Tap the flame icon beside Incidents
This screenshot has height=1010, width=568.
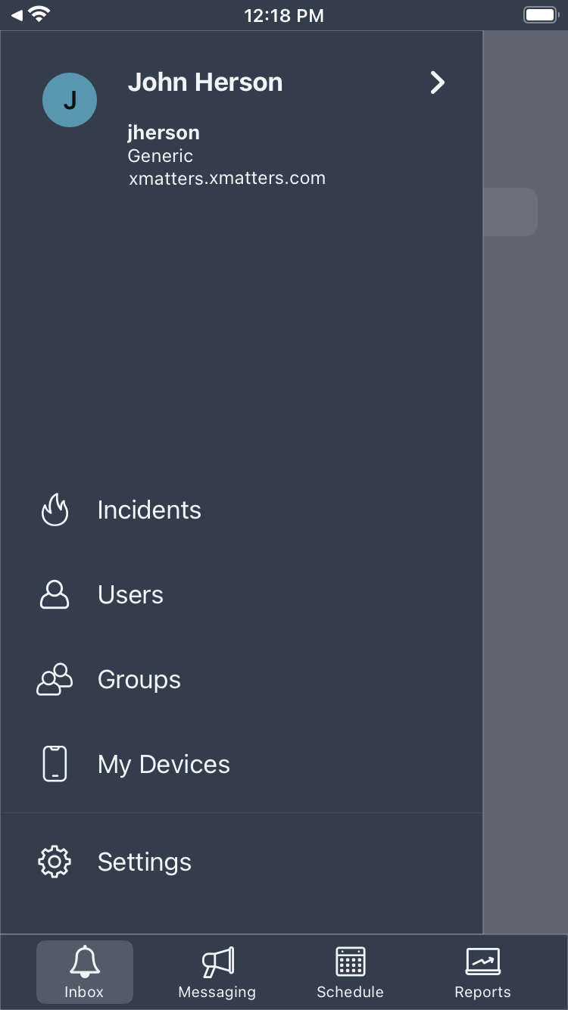(x=55, y=510)
